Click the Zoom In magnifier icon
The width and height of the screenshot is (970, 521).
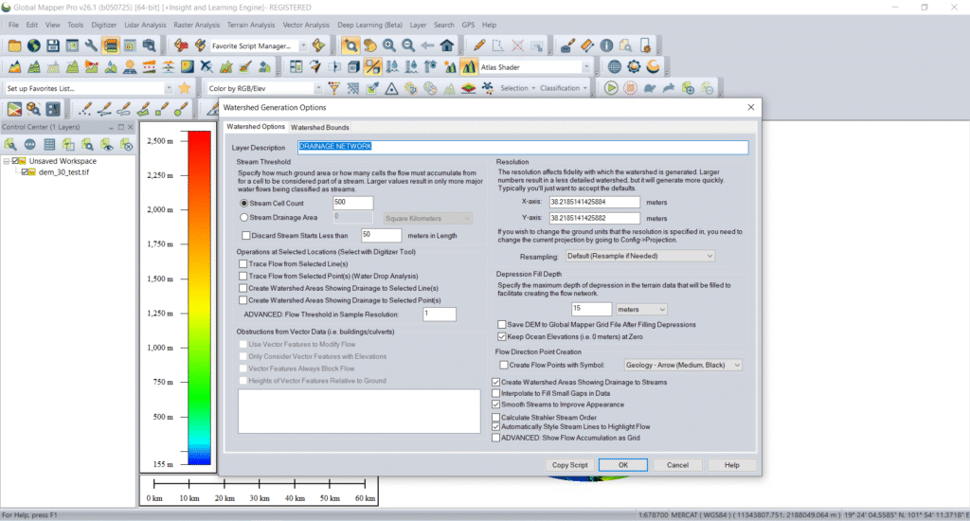point(389,45)
